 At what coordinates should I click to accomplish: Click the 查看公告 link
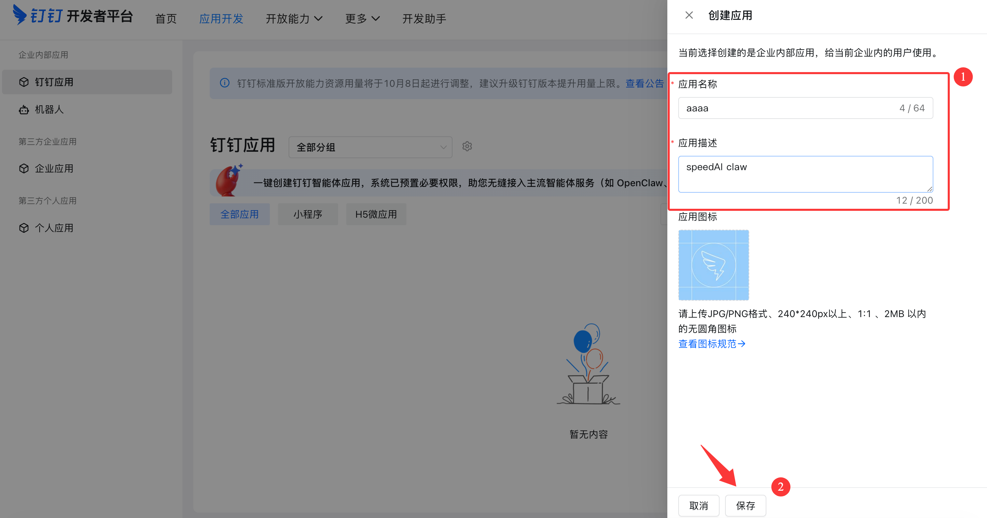(644, 83)
